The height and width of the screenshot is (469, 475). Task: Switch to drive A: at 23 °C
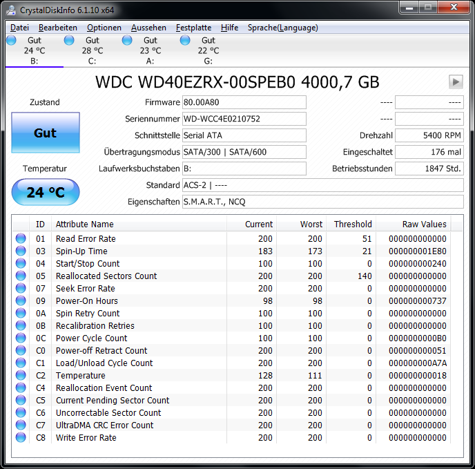pyautogui.click(x=151, y=50)
